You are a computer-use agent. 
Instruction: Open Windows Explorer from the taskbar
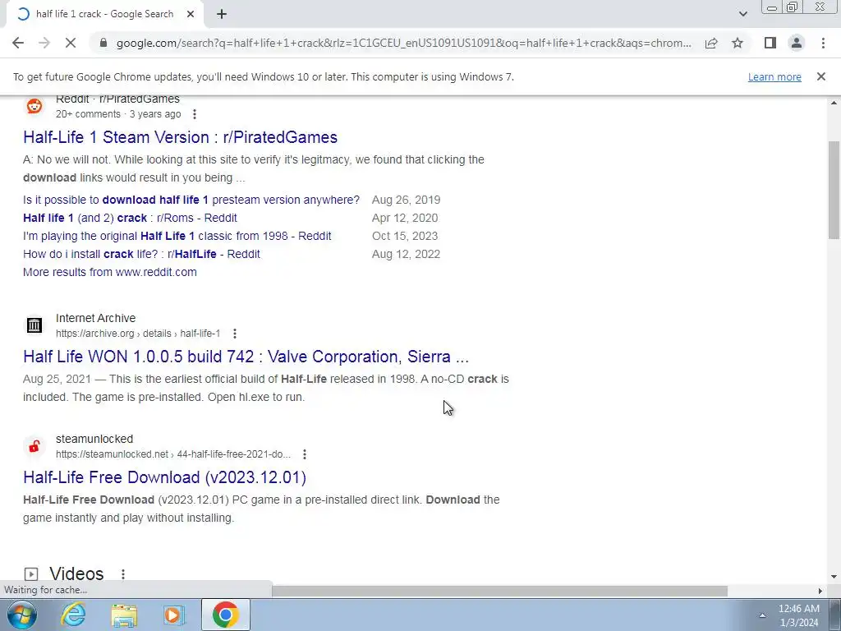click(x=124, y=615)
